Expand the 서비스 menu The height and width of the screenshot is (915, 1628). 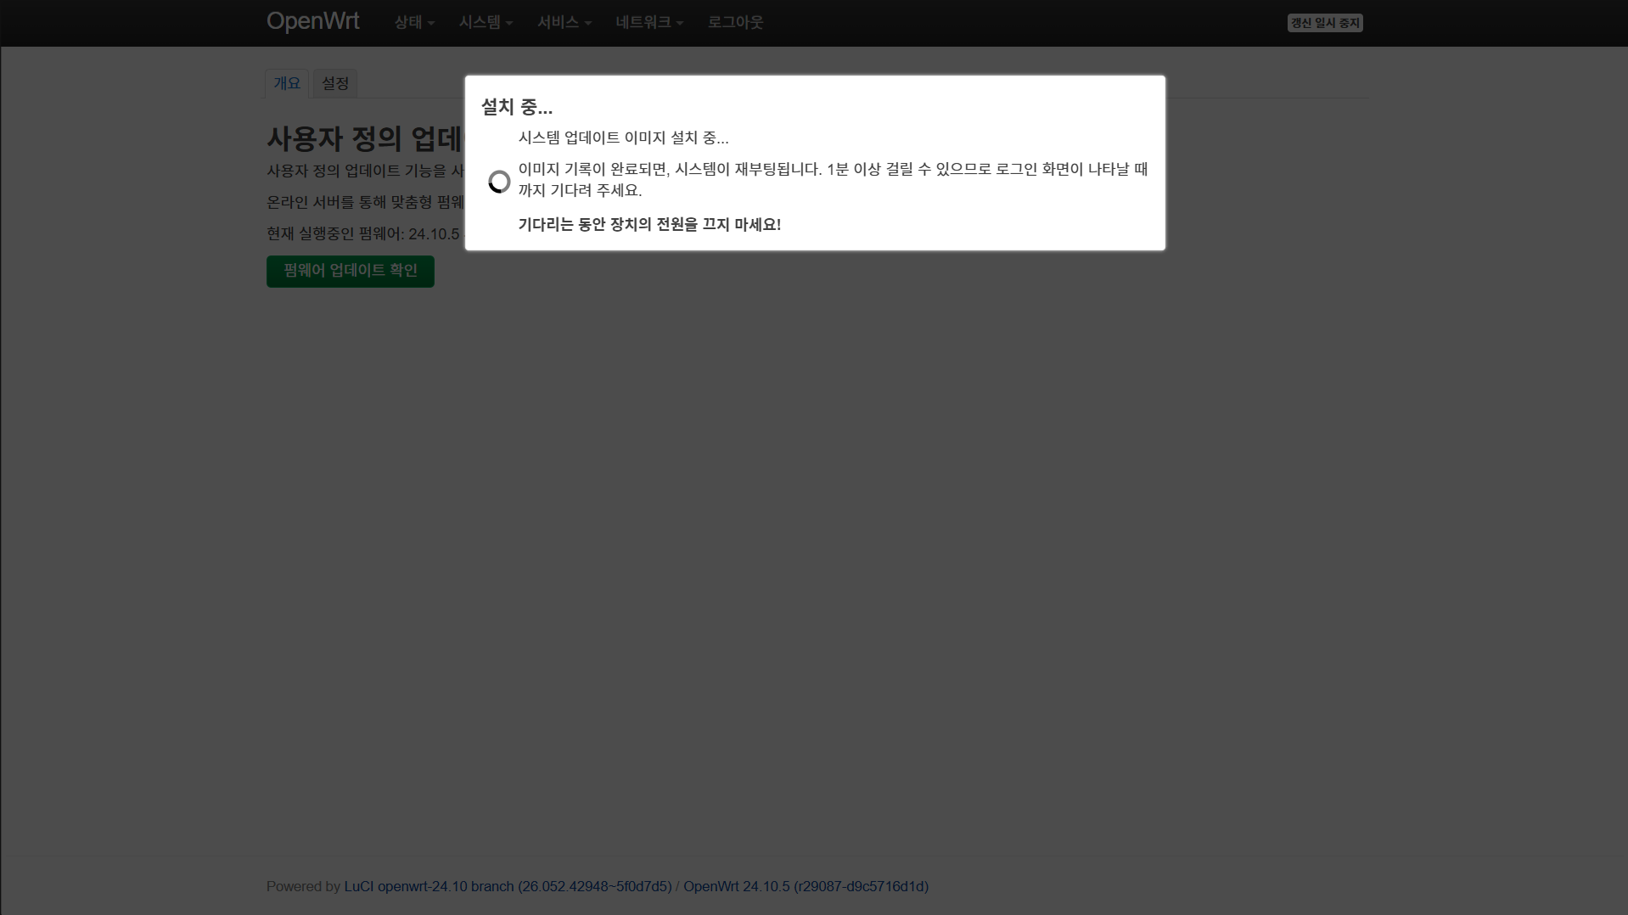[564, 23]
